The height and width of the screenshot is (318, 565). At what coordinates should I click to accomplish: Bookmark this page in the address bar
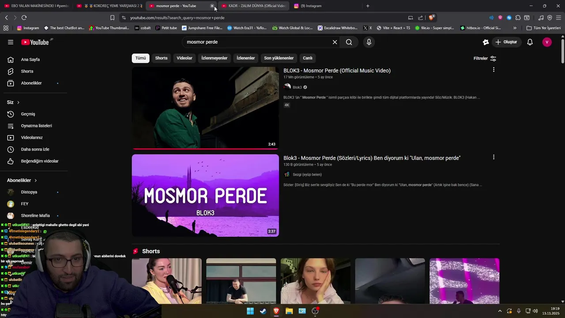point(112,18)
